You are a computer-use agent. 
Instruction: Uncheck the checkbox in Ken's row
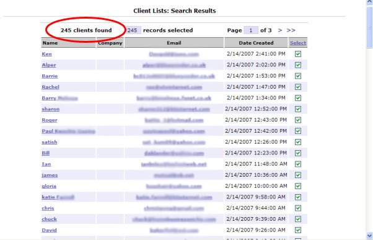pos(298,54)
